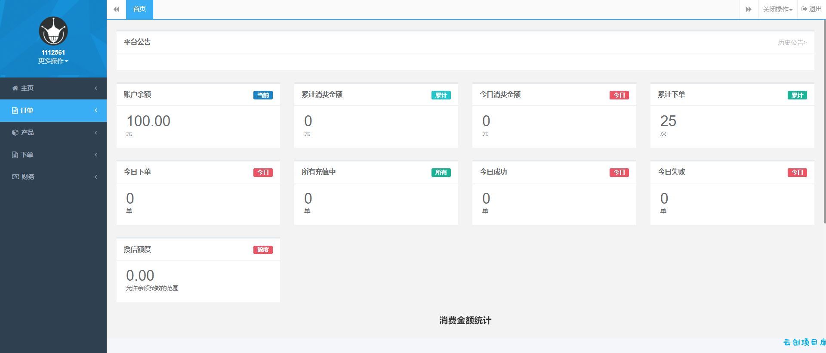Click the logout icon beside 退出
The height and width of the screenshot is (353, 826).
(x=804, y=9)
